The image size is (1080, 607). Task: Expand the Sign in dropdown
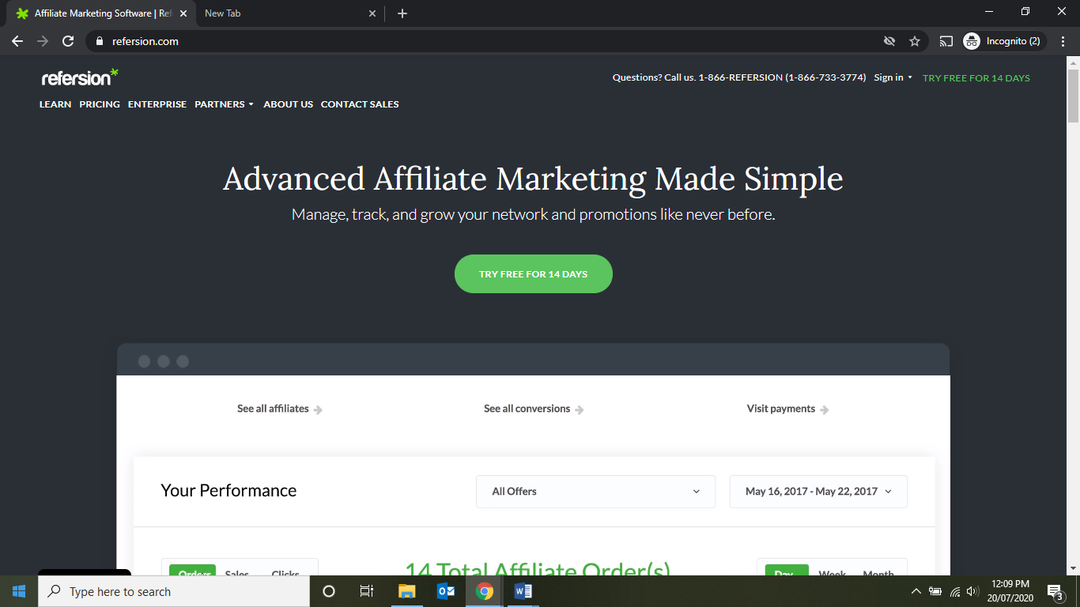point(893,77)
